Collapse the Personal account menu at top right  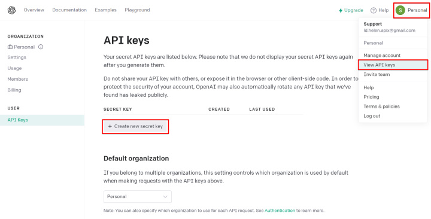tap(411, 10)
